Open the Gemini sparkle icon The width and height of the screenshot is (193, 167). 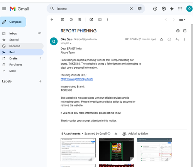172,9
